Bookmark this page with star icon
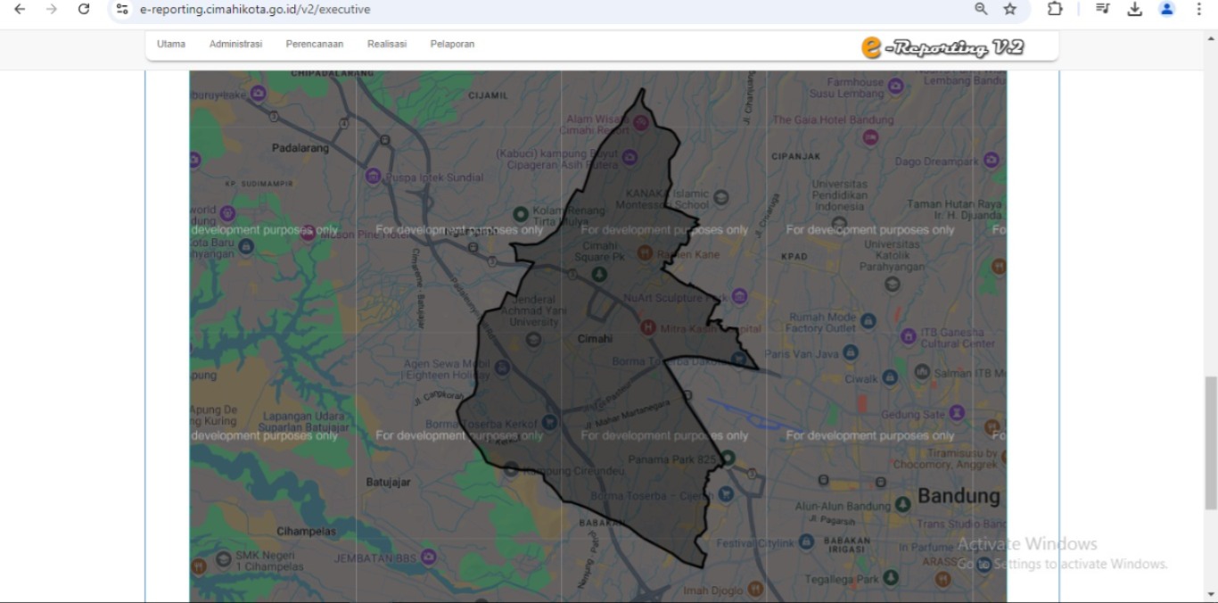 [x=1009, y=9]
